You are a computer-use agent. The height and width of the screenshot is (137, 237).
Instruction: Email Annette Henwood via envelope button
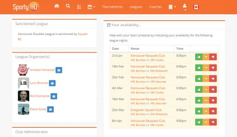[59, 70]
